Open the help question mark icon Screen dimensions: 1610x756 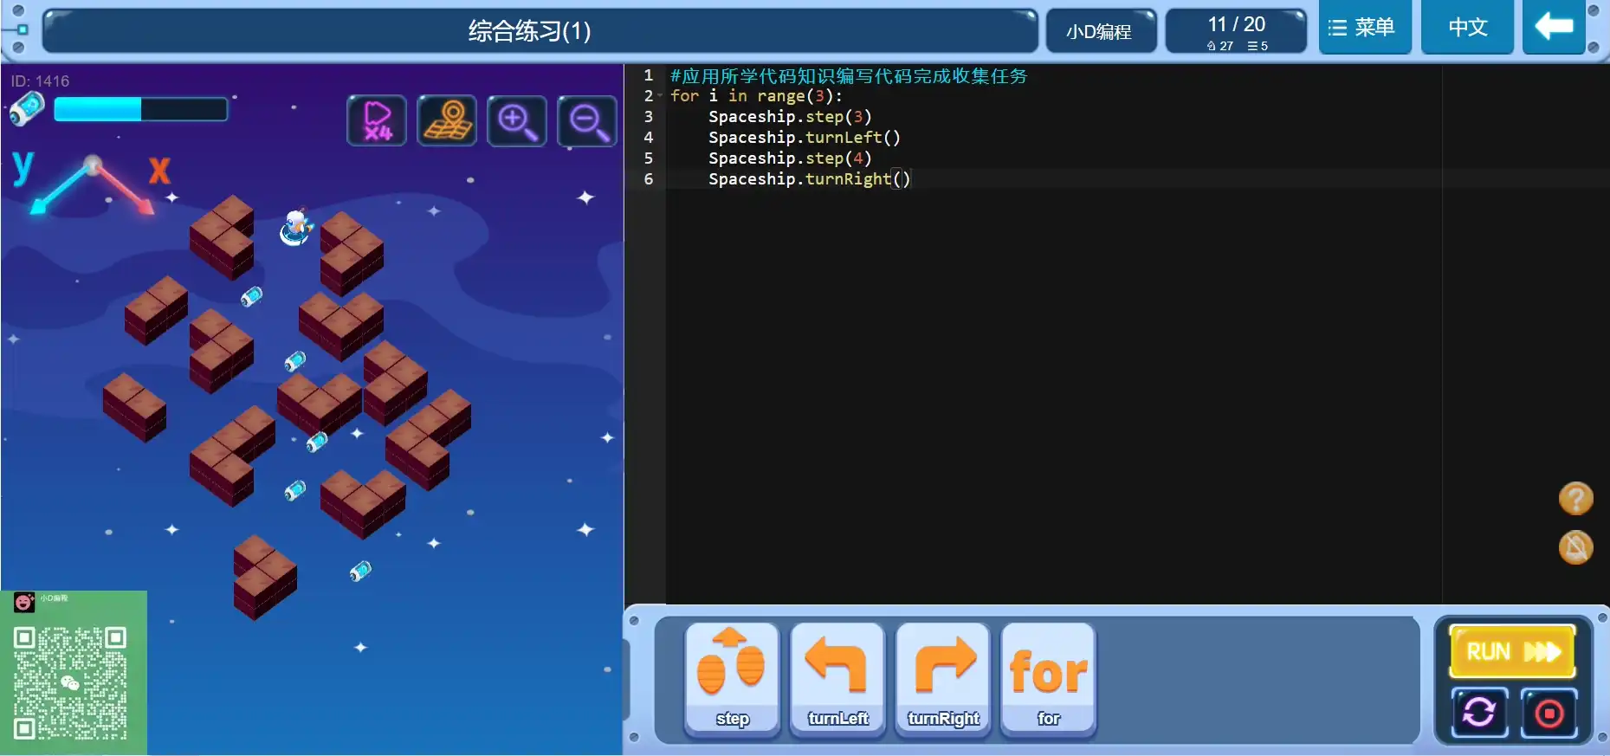click(1575, 499)
